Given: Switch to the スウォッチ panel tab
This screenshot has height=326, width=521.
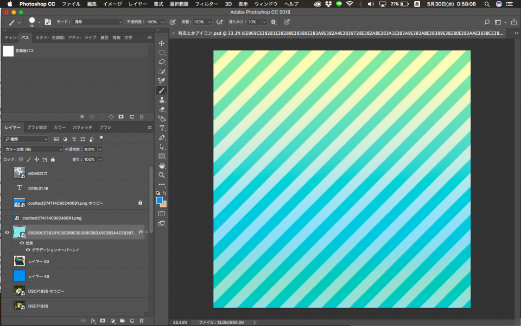Looking at the screenshot, I should pos(82,127).
